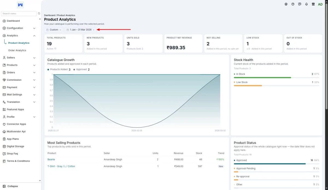The width and height of the screenshot is (328, 190).
Task: Open the user account icon in header
Action: click(286, 4)
